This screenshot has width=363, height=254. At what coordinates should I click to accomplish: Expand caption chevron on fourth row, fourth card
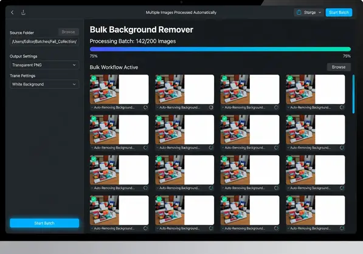click(288, 228)
